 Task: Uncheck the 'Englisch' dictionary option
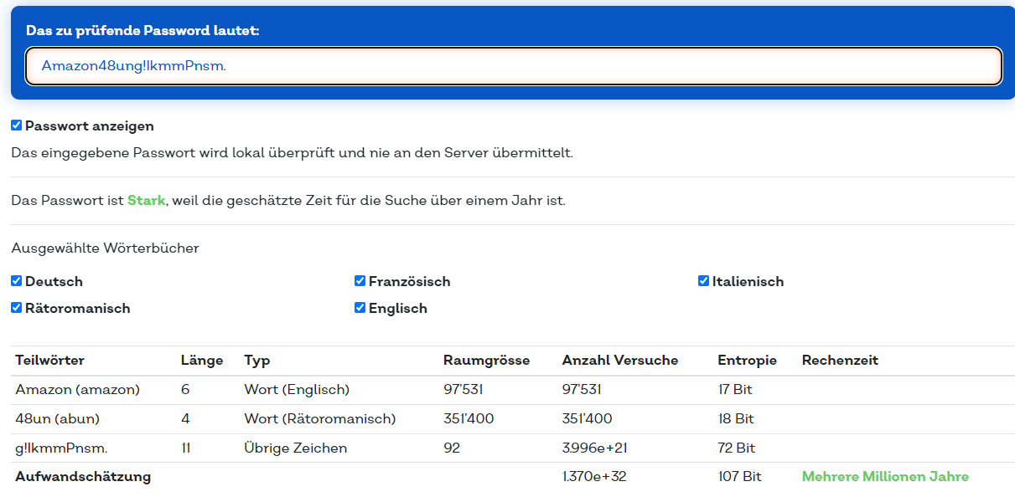(360, 308)
